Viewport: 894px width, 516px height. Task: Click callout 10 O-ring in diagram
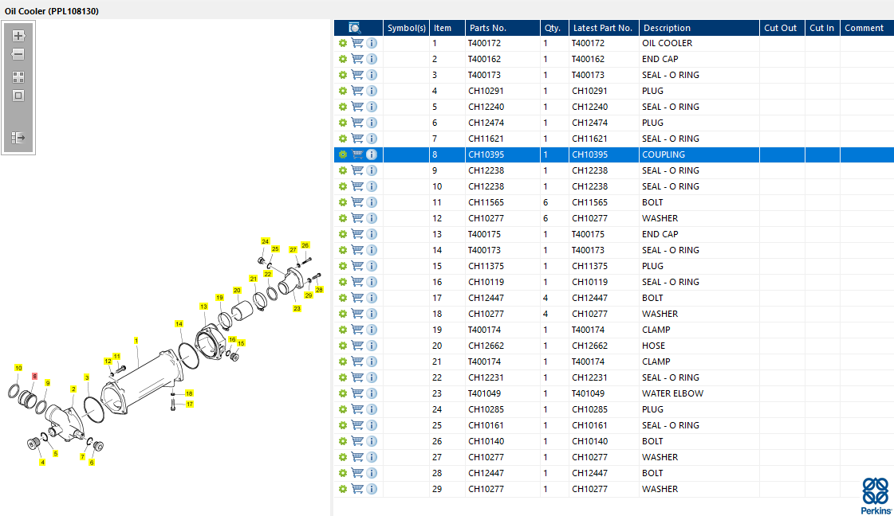(x=18, y=368)
